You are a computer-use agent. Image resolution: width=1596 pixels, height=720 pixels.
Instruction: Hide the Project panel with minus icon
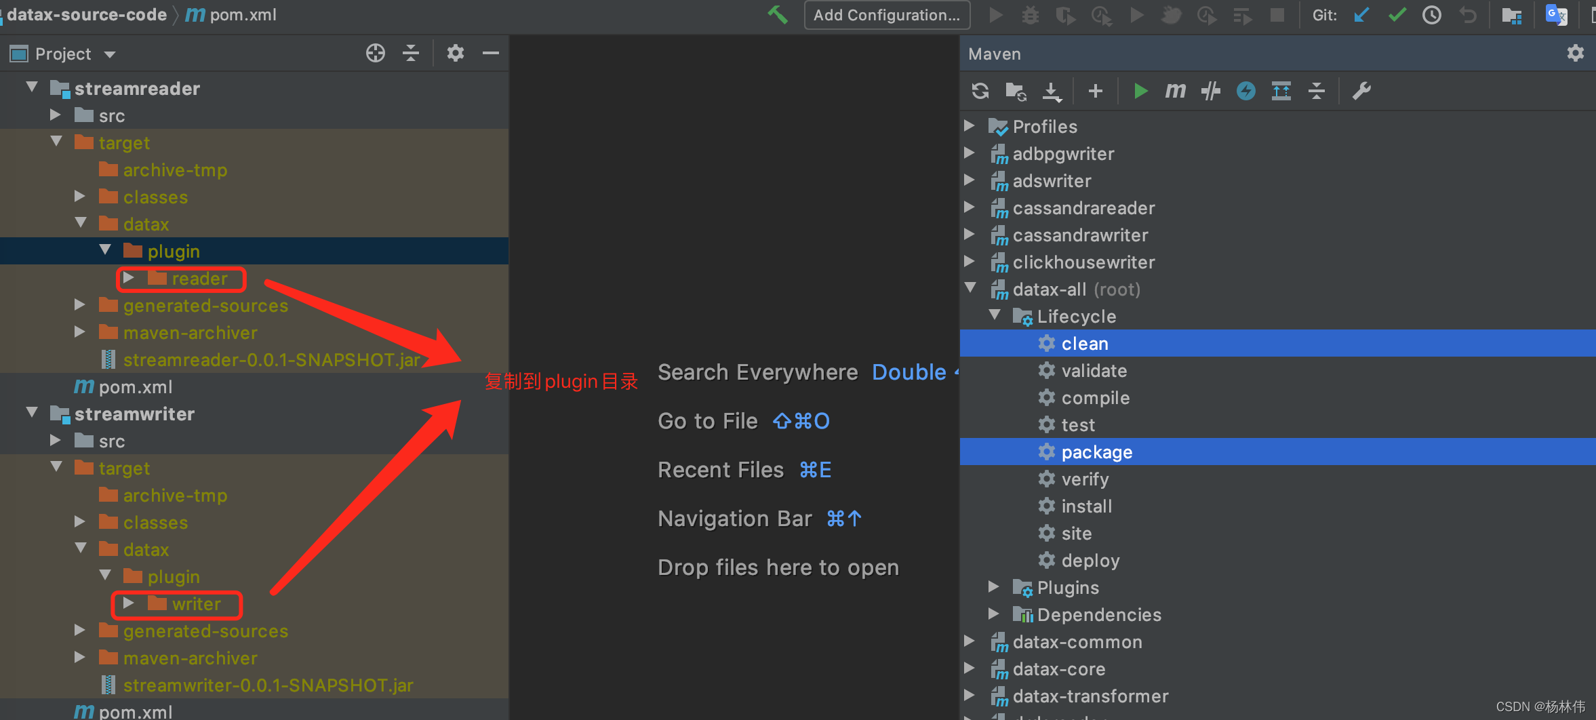click(491, 53)
